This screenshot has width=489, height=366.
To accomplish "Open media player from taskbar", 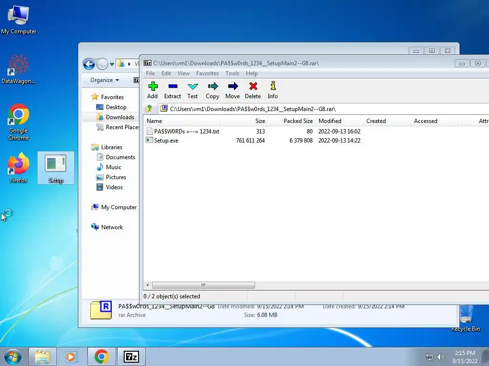I will tap(71, 356).
